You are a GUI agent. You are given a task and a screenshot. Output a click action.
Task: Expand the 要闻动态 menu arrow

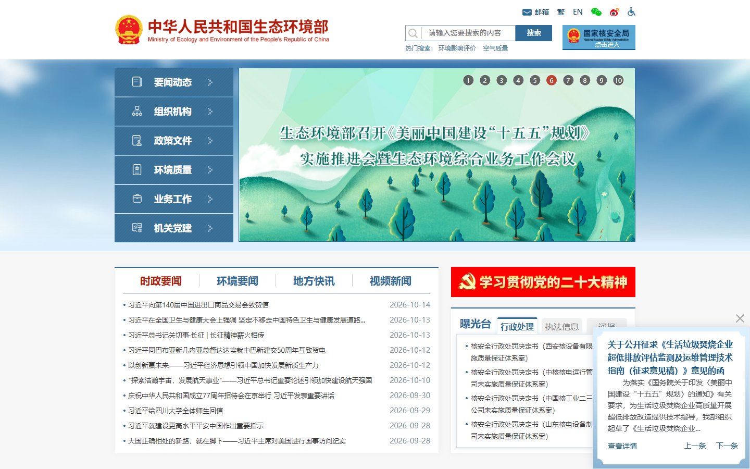[x=210, y=82]
